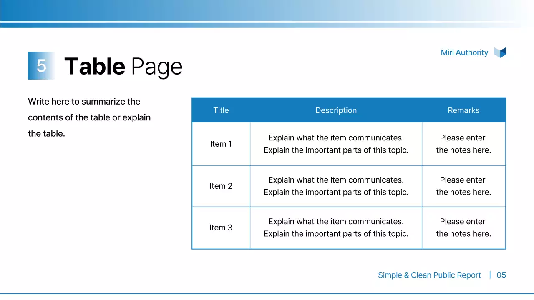Screen dimensions: 534x300
Task: Click the description text in Item 2 row
Action: point(336,186)
